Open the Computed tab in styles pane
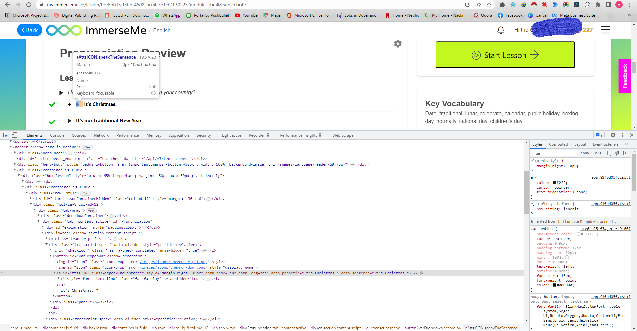 coord(558,144)
